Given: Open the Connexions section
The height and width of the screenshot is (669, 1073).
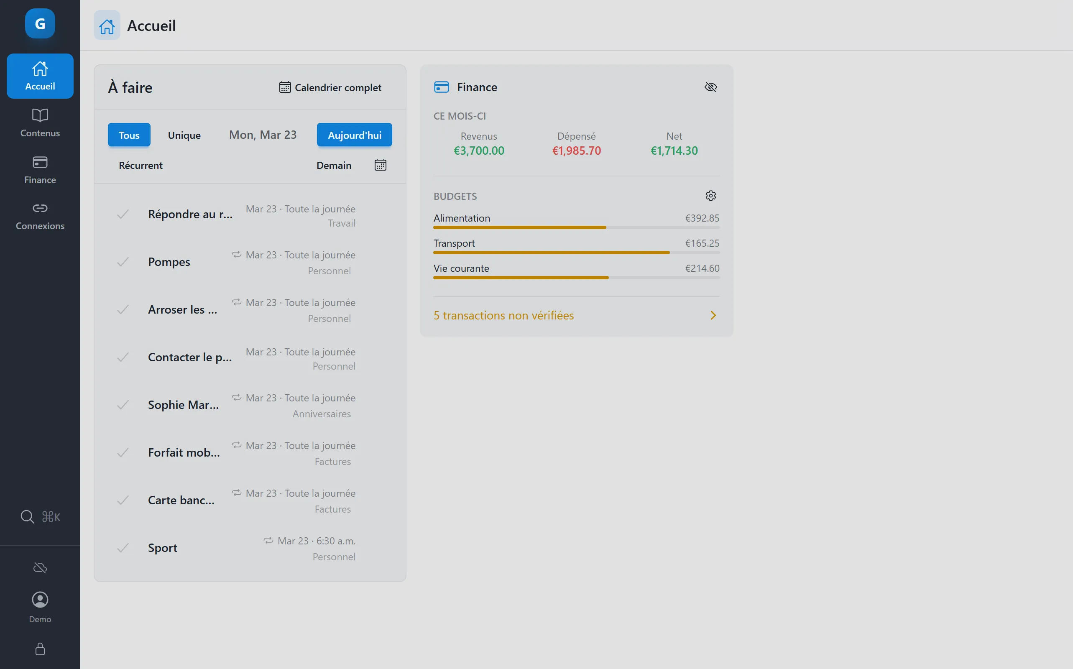Looking at the screenshot, I should [x=40, y=215].
